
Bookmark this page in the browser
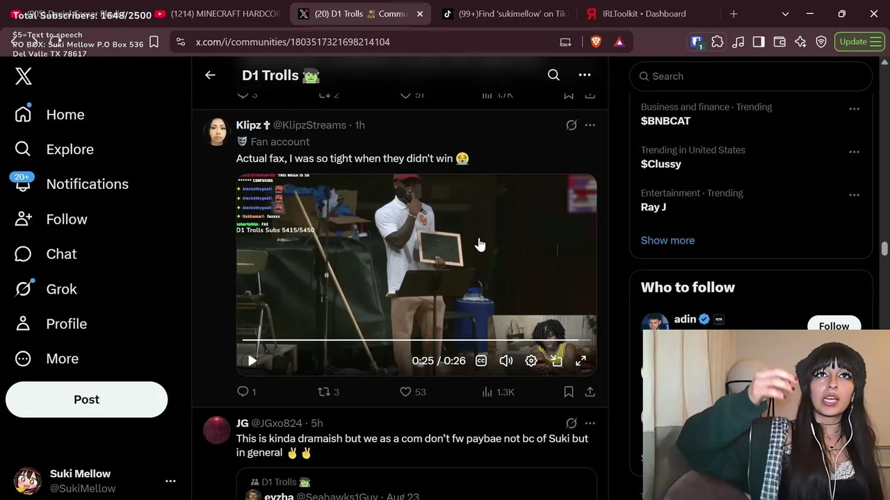click(x=154, y=42)
